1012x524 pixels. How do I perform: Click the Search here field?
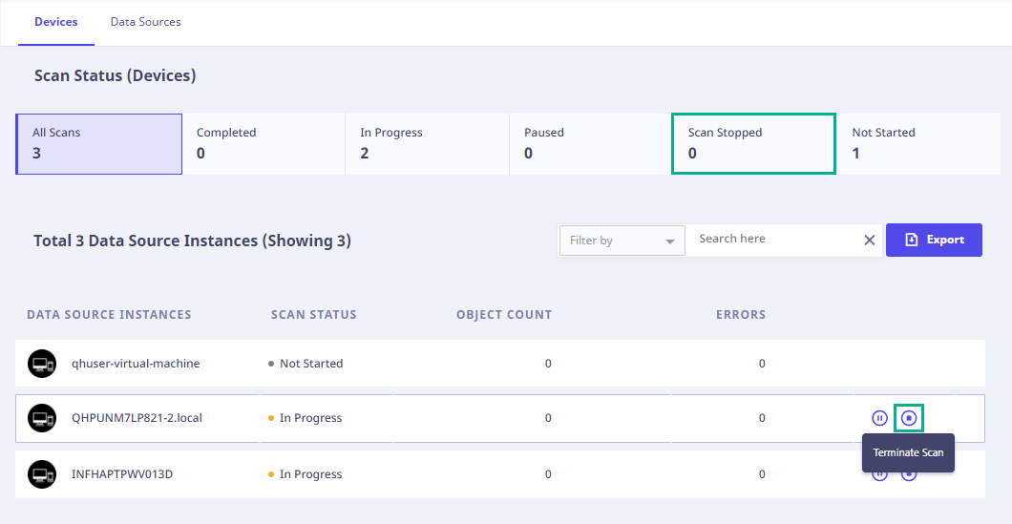(x=774, y=239)
